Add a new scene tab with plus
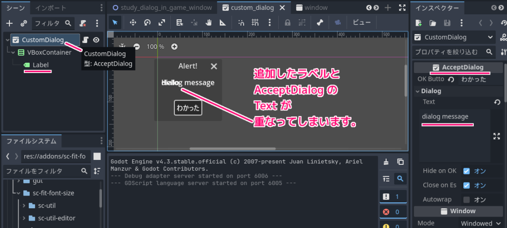Screen dimensions: 507x228 388,8
